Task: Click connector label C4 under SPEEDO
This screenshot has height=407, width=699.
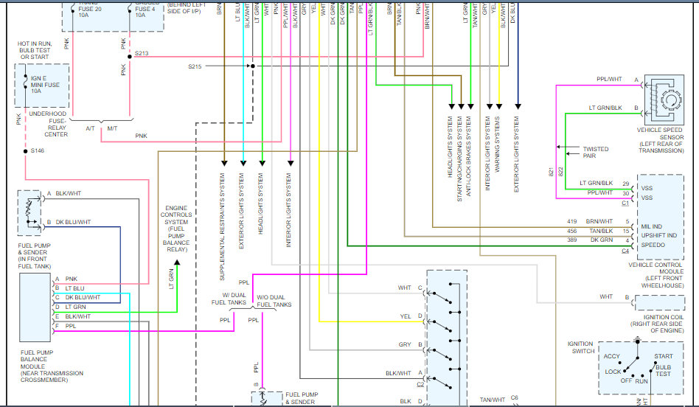Action: click(625, 251)
